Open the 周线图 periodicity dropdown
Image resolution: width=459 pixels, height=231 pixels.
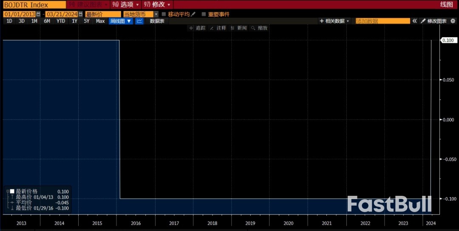[121, 21]
